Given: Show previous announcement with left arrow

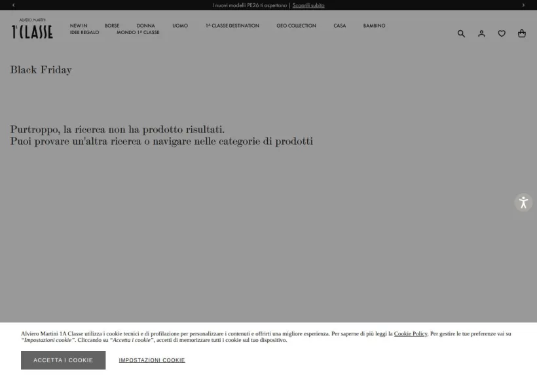Looking at the screenshot, I should [x=13, y=5].
